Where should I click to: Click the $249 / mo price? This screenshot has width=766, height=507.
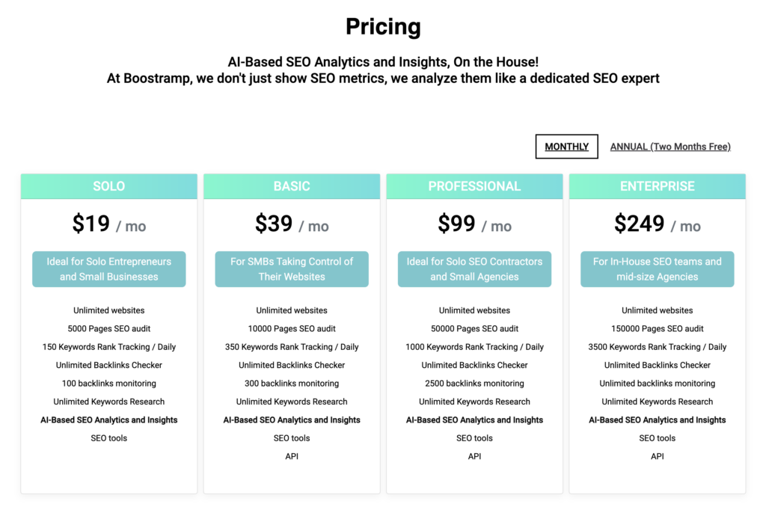point(657,224)
